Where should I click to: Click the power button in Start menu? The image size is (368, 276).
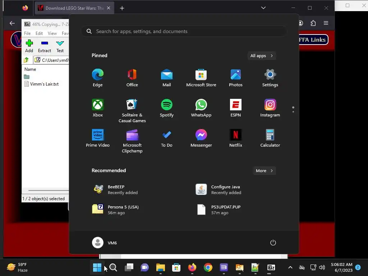(x=273, y=243)
